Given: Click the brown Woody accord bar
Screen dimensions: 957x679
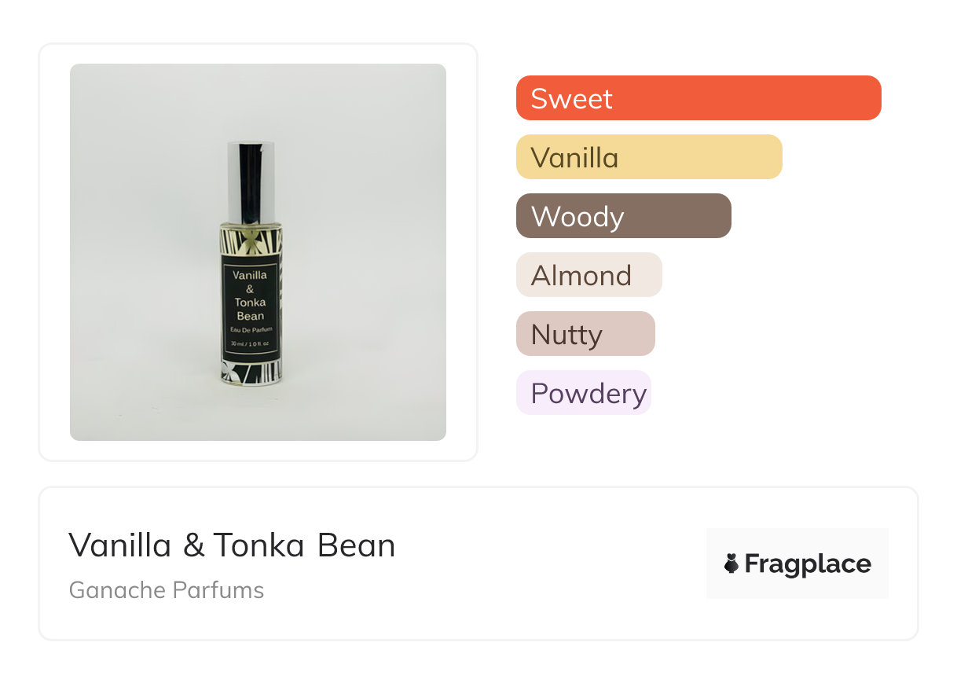Looking at the screenshot, I should tap(623, 216).
